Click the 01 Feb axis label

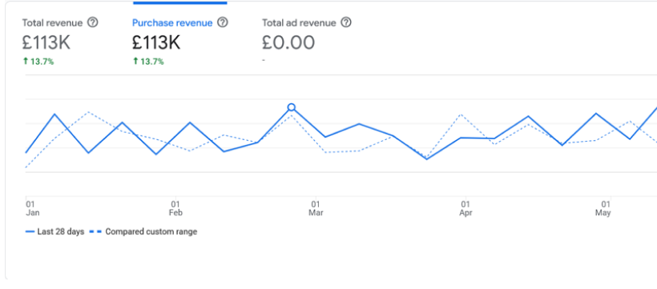tap(176, 209)
